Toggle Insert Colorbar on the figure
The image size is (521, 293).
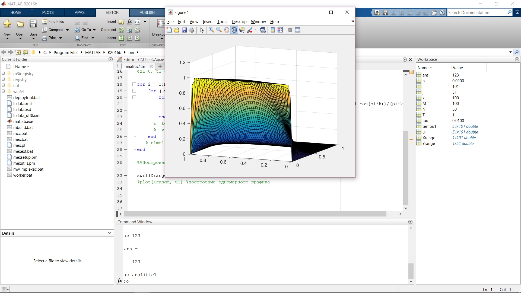273,30
